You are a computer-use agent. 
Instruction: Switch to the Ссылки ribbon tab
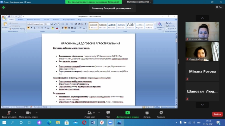click(x=46, y=20)
